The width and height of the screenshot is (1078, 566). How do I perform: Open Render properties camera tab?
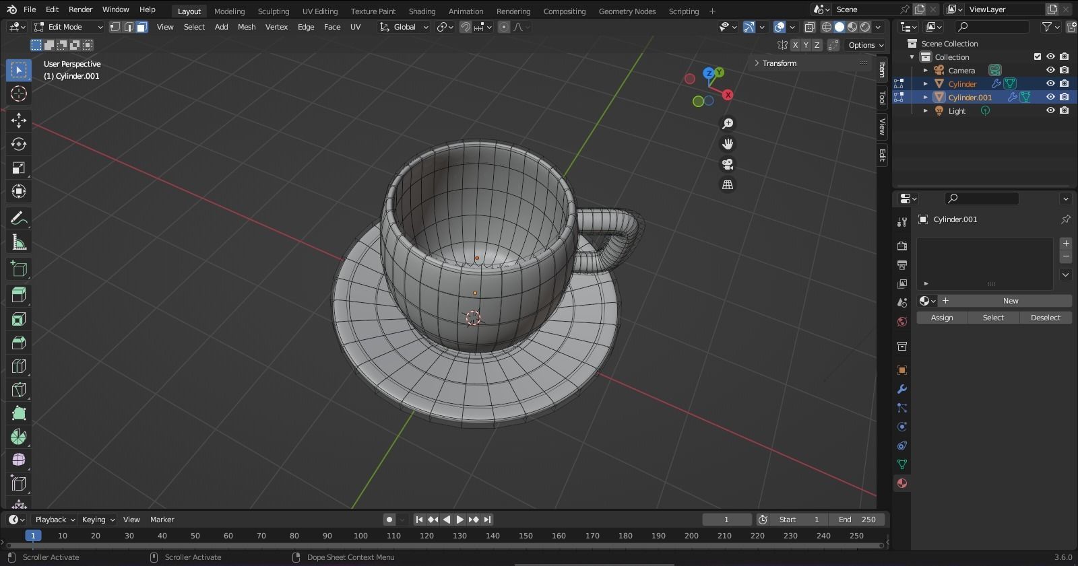tap(902, 246)
